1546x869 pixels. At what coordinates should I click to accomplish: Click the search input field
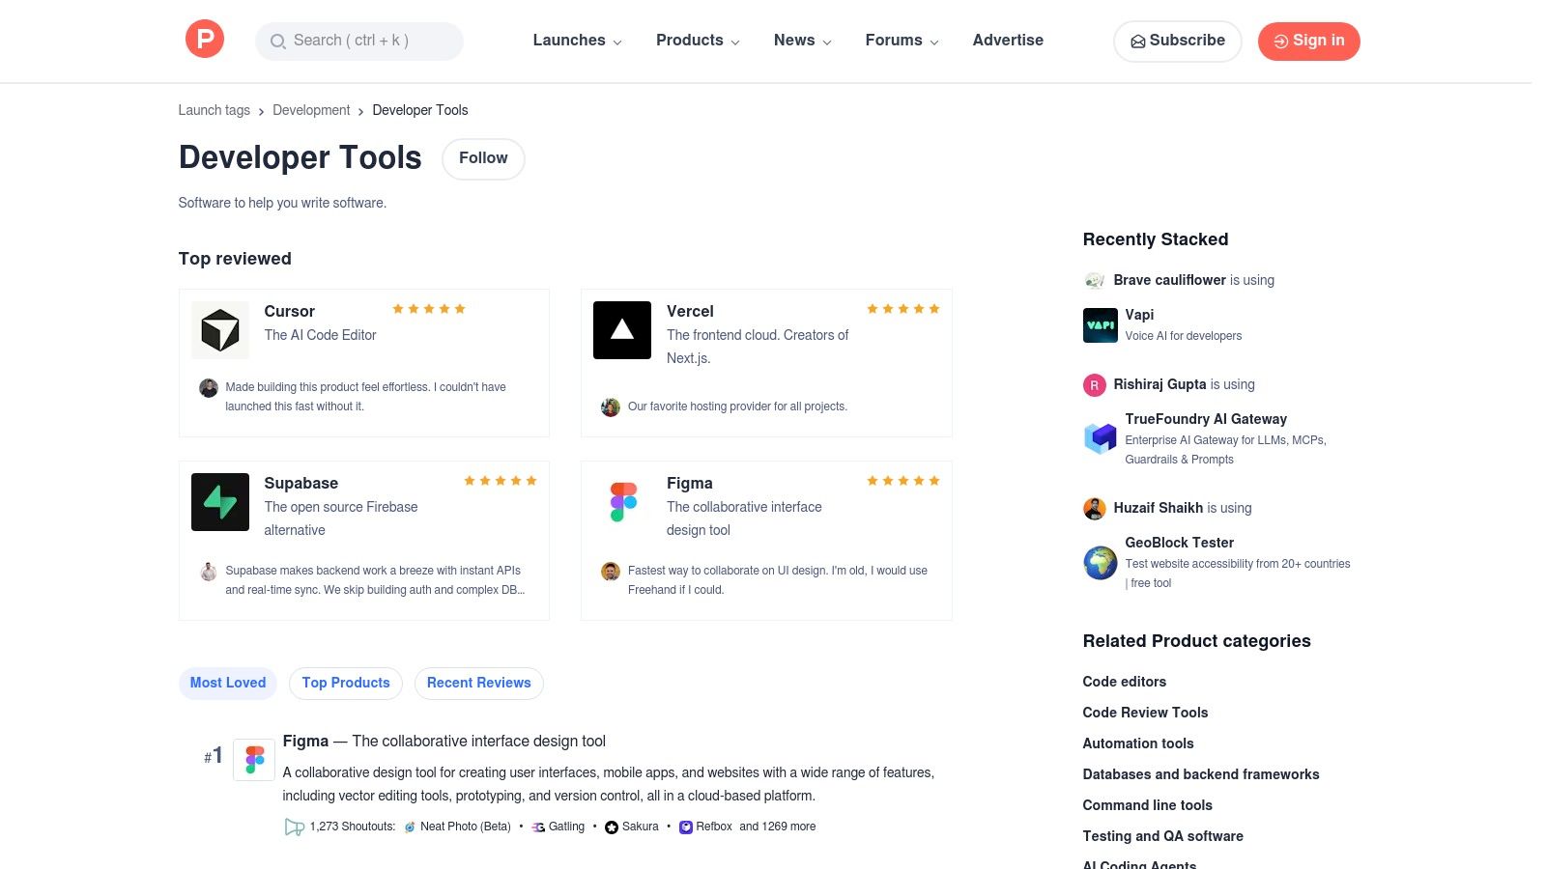pos(358,41)
